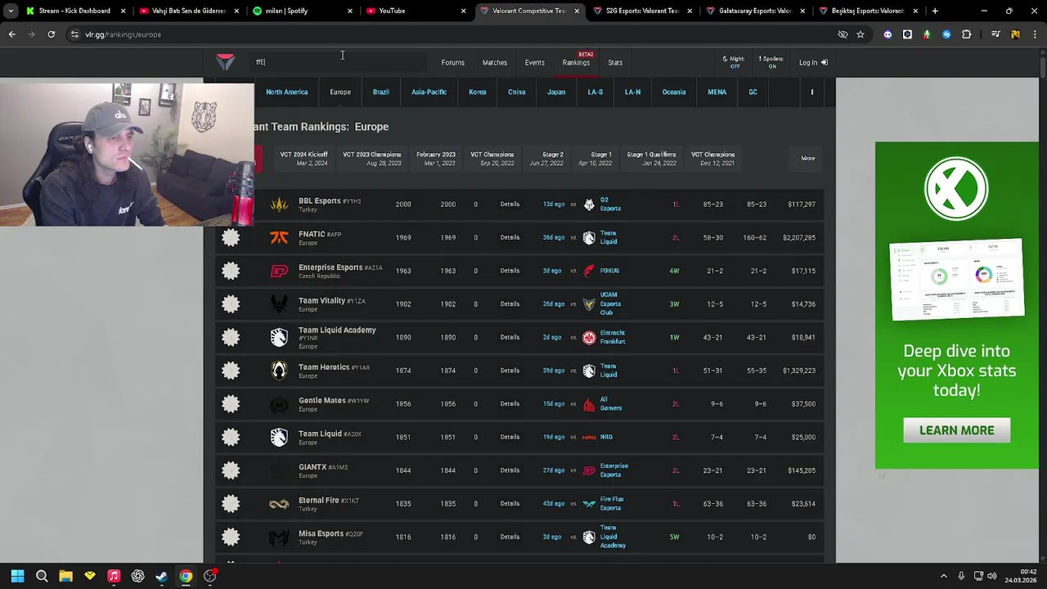Show hidden system tray icons
1047x589 pixels.
[943, 576]
